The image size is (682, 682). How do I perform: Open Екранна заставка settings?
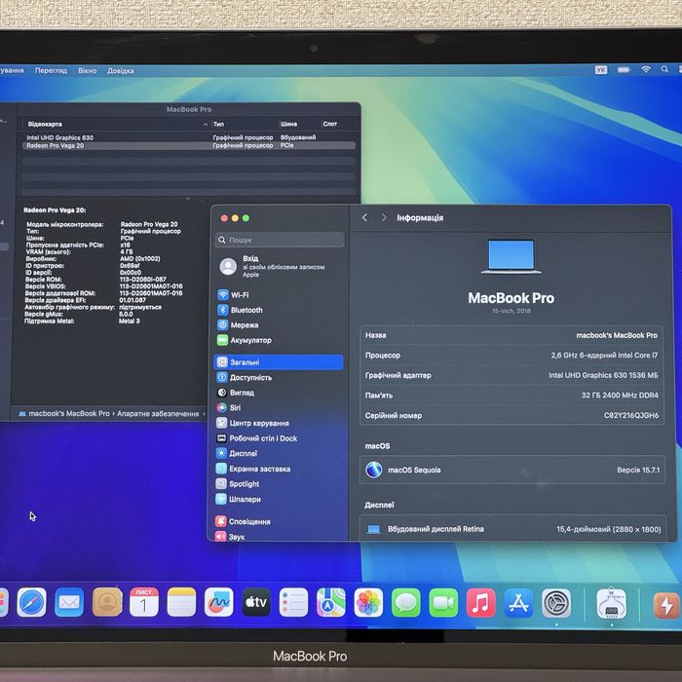tap(279, 469)
